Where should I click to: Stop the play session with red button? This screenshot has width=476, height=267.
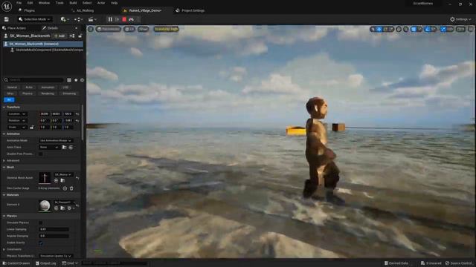124,19
